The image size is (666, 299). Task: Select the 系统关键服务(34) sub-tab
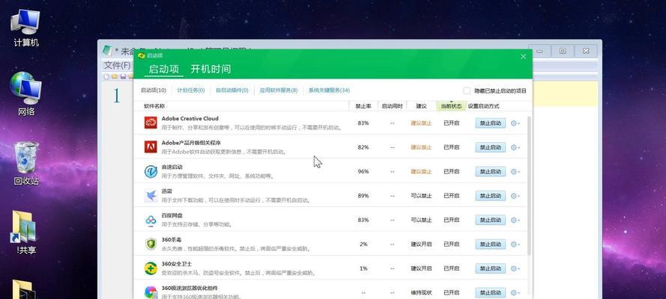pyautogui.click(x=329, y=90)
